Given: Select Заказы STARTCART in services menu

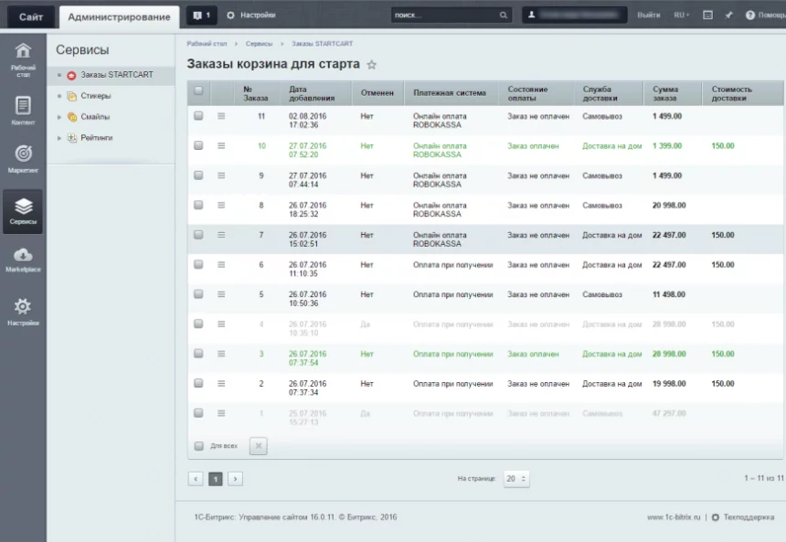Looking at the screenshot, I should (116, 75).
